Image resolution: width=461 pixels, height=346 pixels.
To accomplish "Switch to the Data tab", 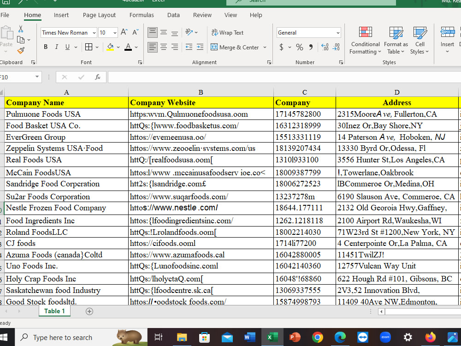I will pyautogui.click(x=173, y=15).
